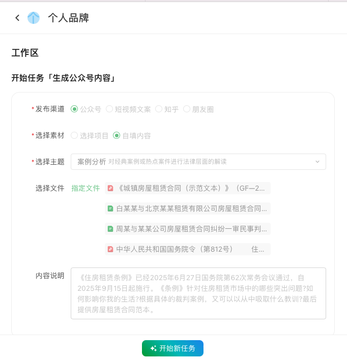Image resolution: width=347 pixels, height=361 pixels.
Task: Click the 个人品牌 logo icon
Action: click(x=33, y=18)
